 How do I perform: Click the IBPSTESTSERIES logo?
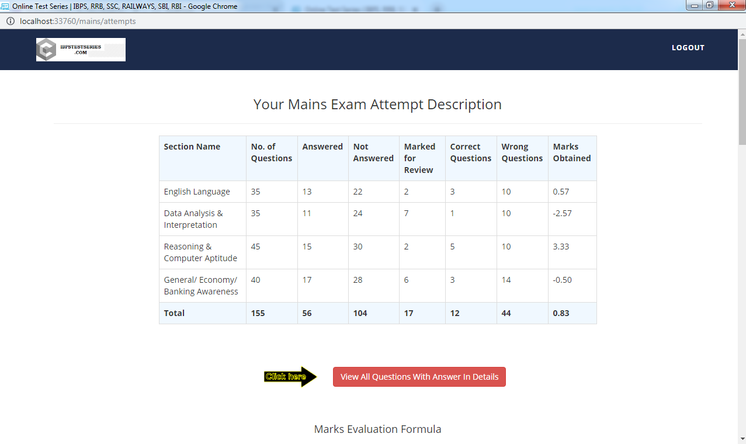coord(80,49)
